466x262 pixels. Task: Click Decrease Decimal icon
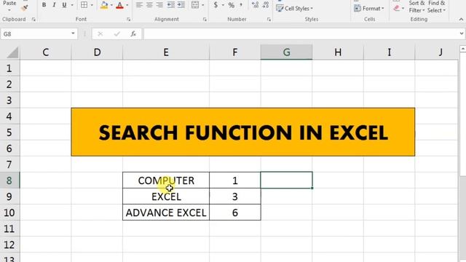(x=266, y=5)
